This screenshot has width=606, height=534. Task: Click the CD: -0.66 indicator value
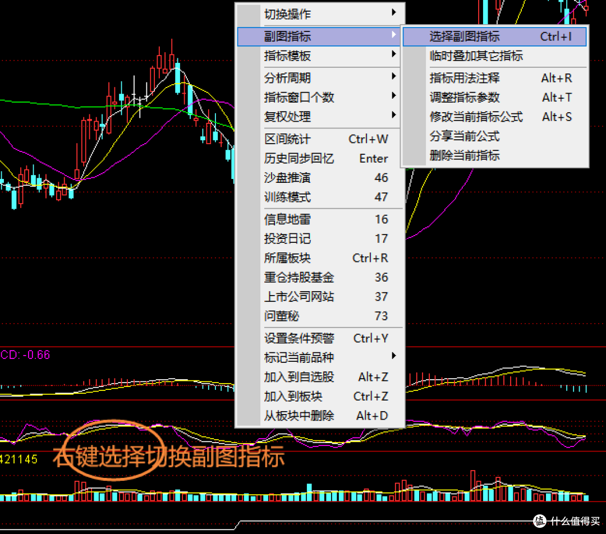coord(25,355)
